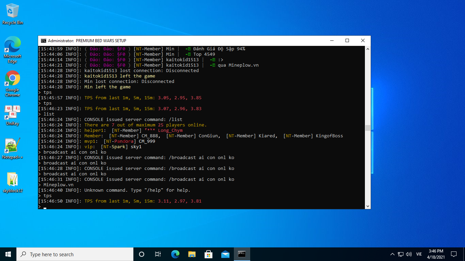The width and height of the screenshot is (465, 261).
Task: Click the Edge icon on the taskbar
Action: pos(175,254)
